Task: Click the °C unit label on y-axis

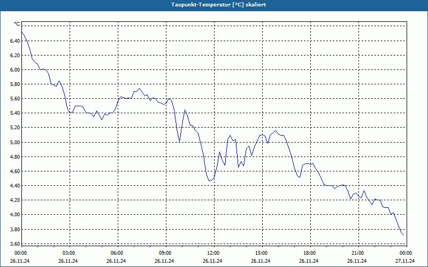Action: click(17, 24)
